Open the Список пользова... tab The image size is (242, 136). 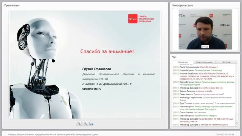[x=205, y=62]
